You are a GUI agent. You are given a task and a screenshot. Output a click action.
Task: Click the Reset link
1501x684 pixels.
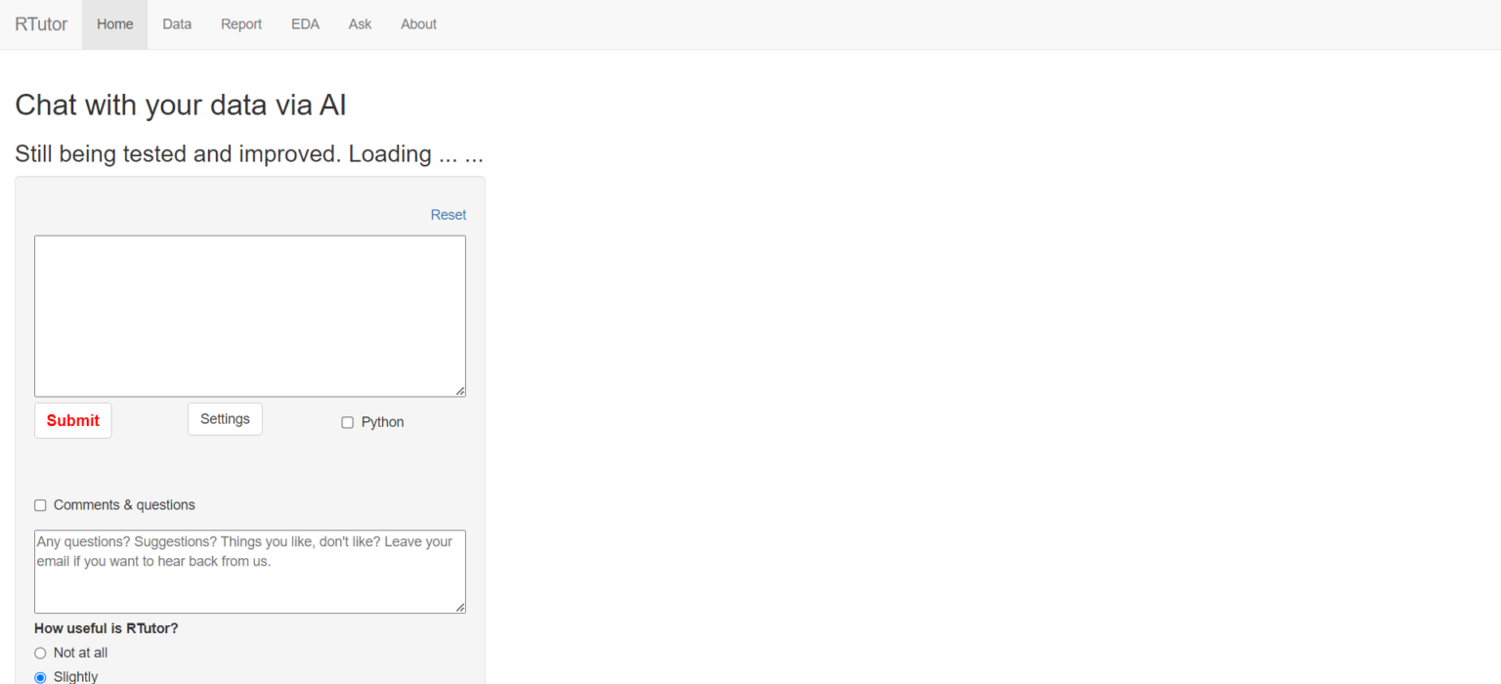click(x=448, y=214)
